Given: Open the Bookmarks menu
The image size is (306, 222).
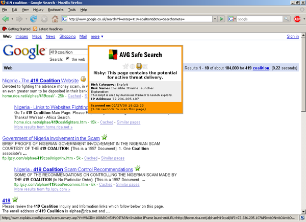Looking at the screenshot, I should (56, 10).
